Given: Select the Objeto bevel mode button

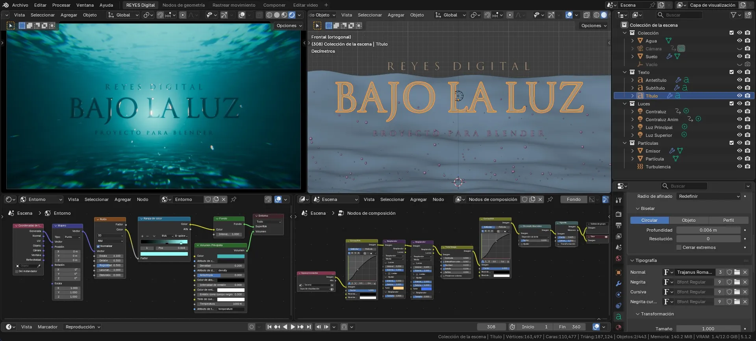Looking at the screenshot, I should (x=689, y=220).
